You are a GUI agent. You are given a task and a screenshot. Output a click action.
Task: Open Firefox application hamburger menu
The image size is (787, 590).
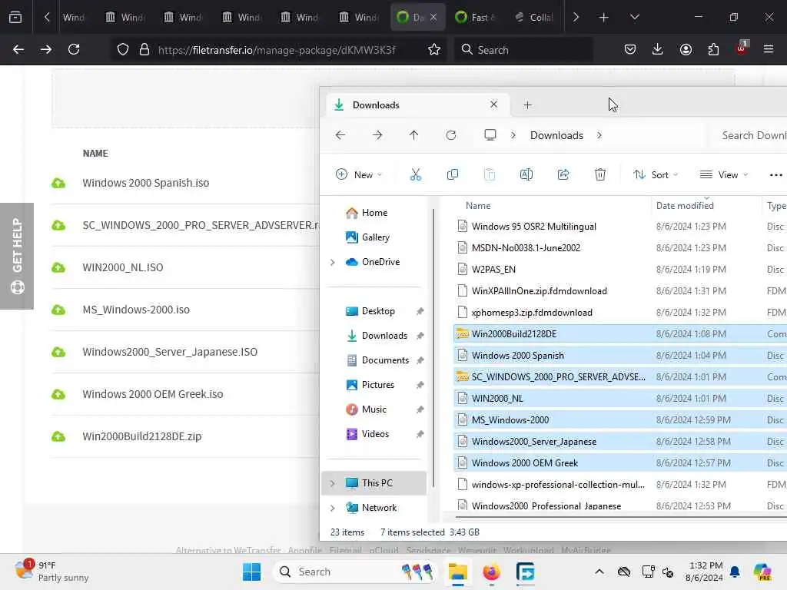point(768,49)
